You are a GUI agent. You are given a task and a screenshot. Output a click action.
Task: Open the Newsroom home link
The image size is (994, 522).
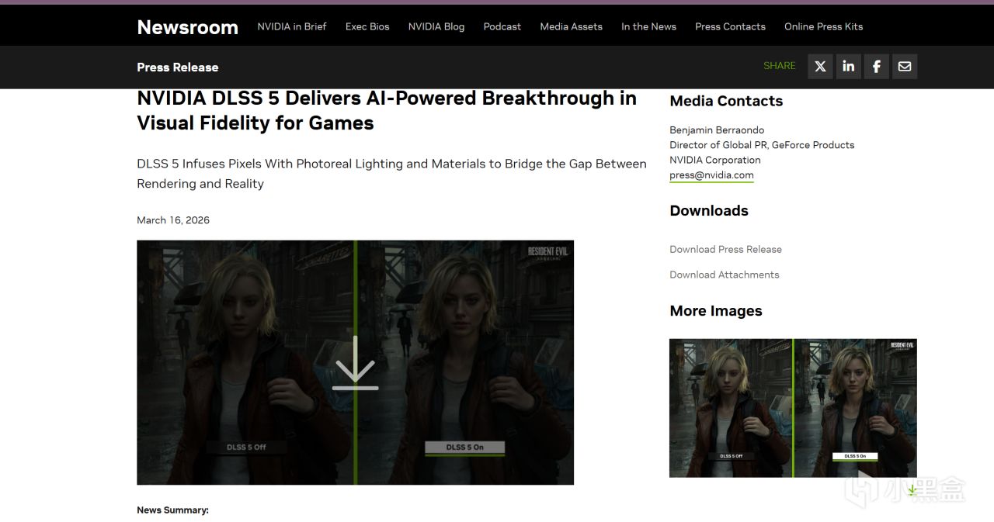coord(187,26)
